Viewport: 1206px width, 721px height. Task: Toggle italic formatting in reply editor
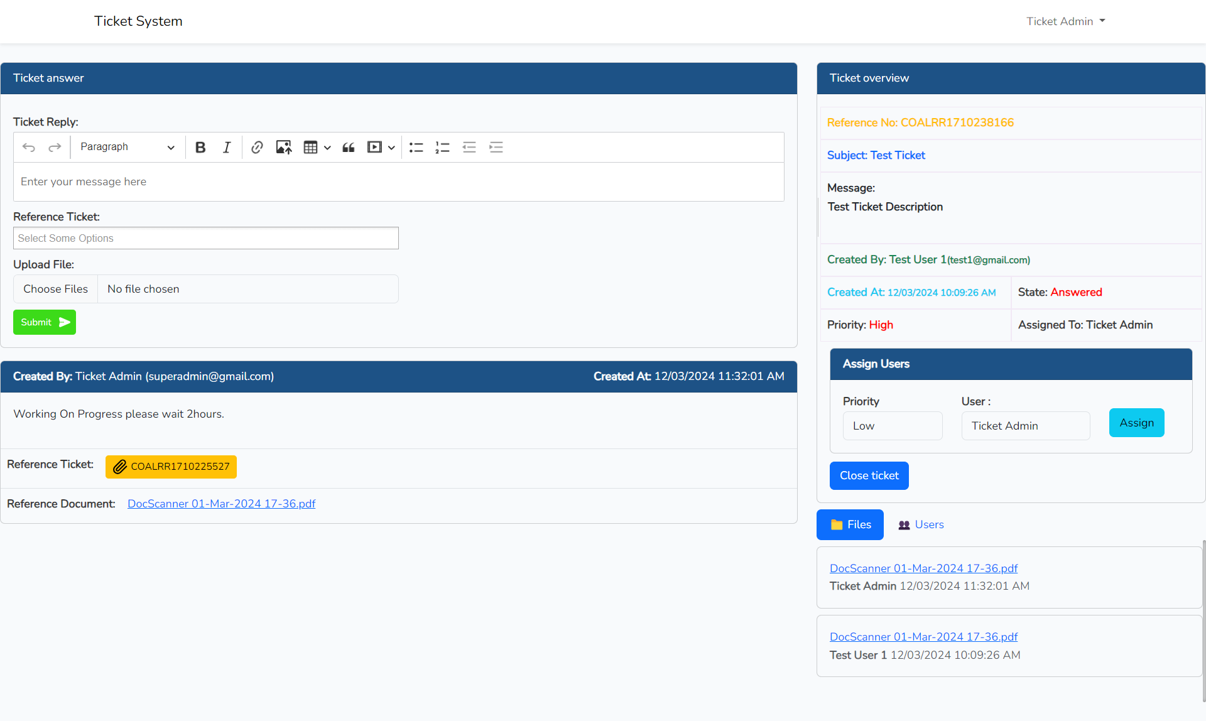click(226, 147)
